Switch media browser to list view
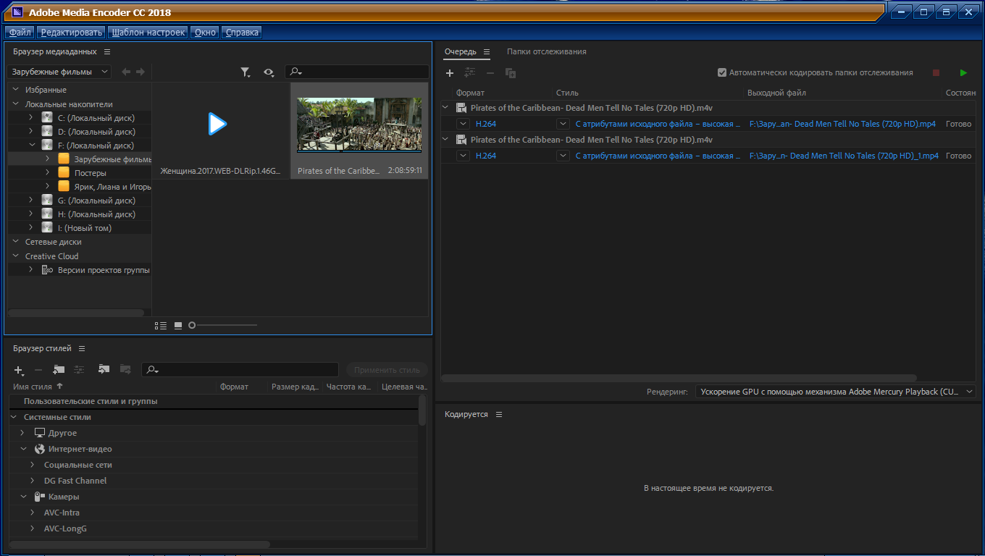The height and width of the screenshot is (556, 985). point(161,326)
